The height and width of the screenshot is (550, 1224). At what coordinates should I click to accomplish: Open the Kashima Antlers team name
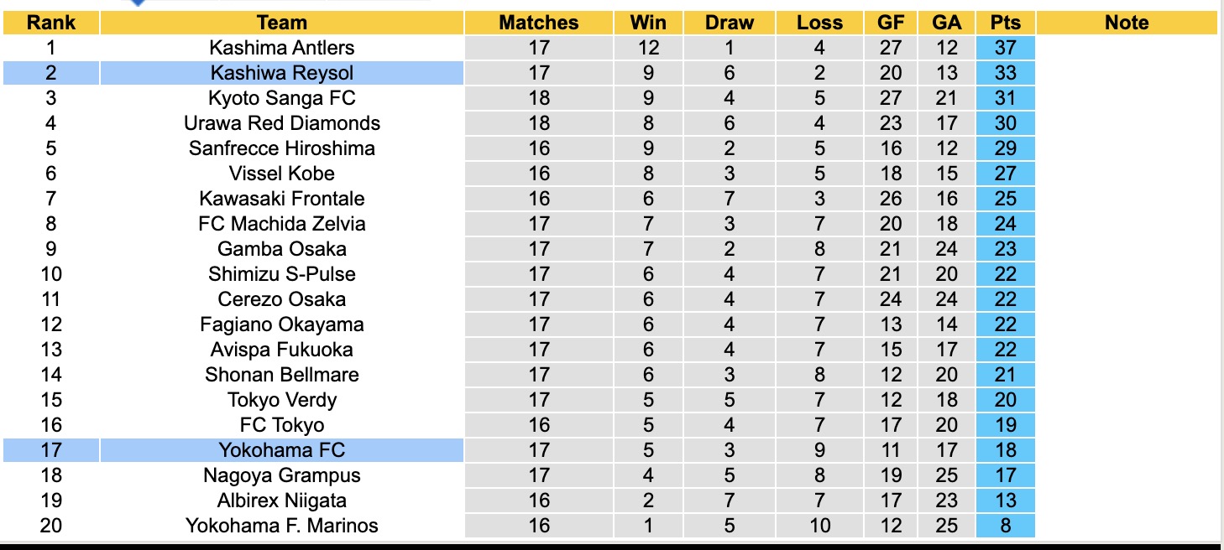point(281,48)
